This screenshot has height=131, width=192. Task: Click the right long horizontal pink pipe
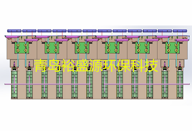[x=147, y=84]
